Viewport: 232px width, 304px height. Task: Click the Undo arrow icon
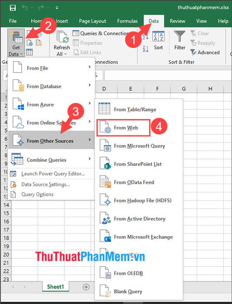(25, 7)
